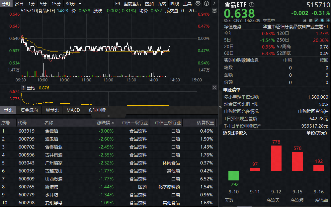Click the 通 icon next to 融

coord(304,21)
